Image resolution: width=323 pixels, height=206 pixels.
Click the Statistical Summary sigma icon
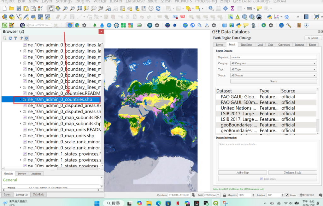[x=233, y=8]
